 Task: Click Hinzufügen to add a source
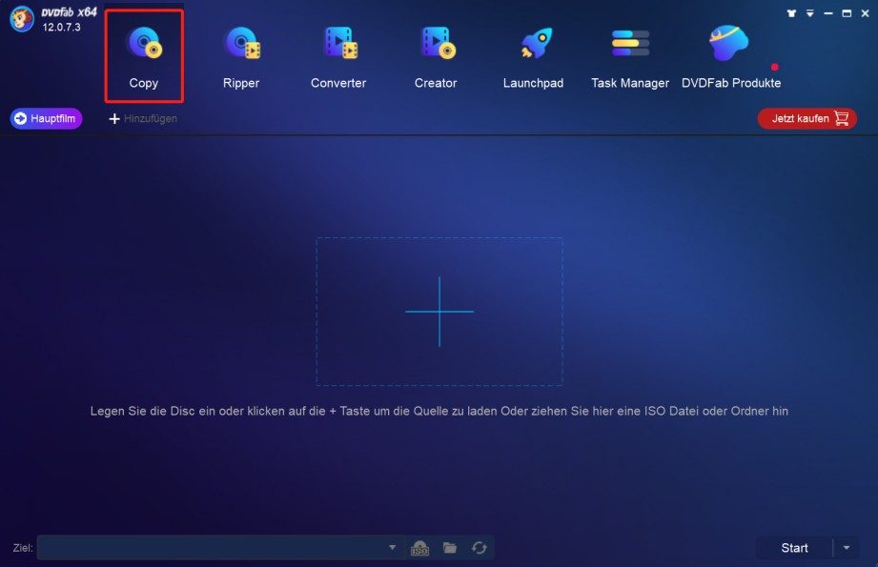pyautogui.click(x=143, y=119)
